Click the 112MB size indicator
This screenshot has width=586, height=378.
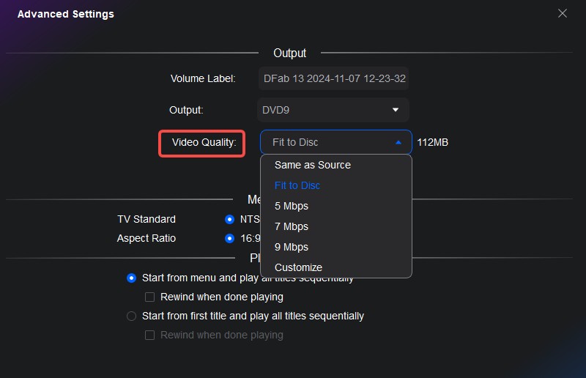pos(432,142)
